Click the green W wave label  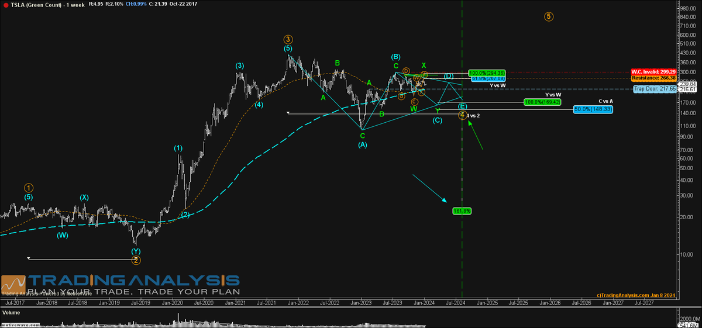pos(414,109)
